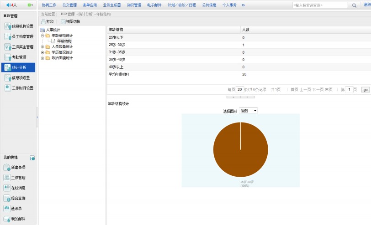Click the left sidebar collapse handle
The width and height of the screenshot is (371, 225).
click(37, 117)
